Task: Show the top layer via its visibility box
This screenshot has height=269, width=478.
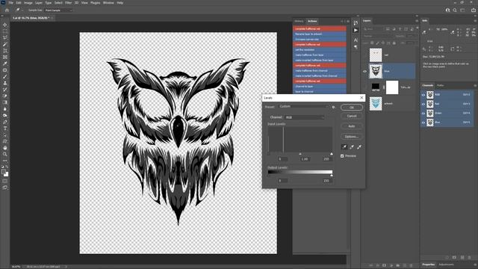Action: 364,55
